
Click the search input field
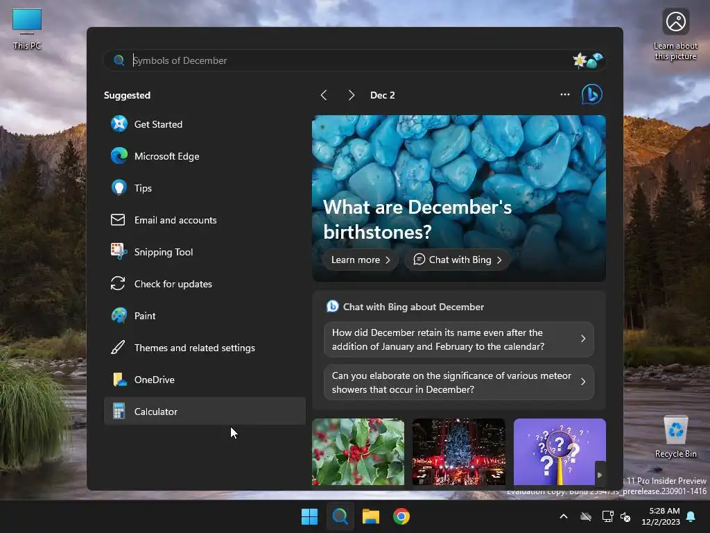coord(354,60)
